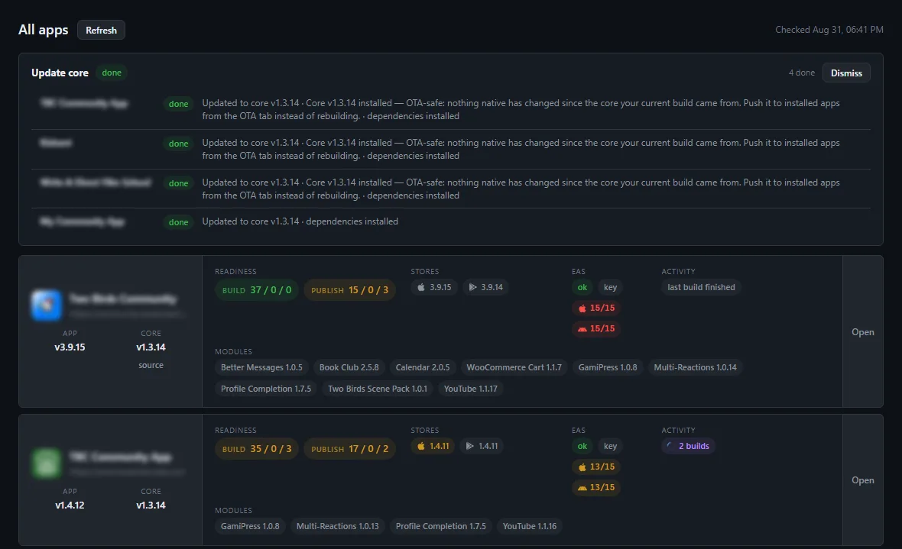This screenshot has height=549, width=902.
Task: Select the Multi-Reactions 1.0.14 module chip
Action: (x=696, y=367)
